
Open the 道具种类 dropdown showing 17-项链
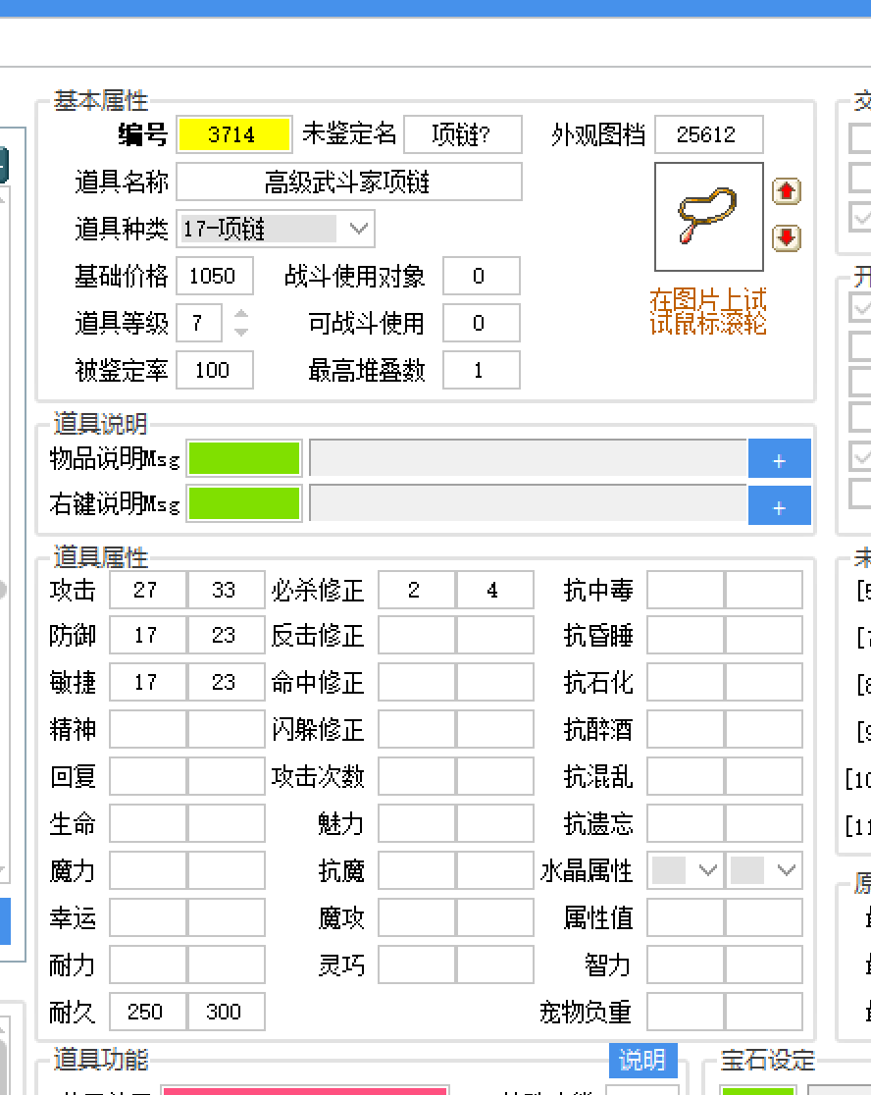(x=275, y=229)
